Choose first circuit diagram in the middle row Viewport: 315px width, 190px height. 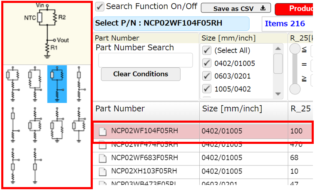click(13, 124)
